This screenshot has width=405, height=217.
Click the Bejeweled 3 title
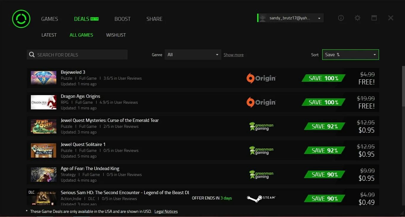click(x=73, y=72)
